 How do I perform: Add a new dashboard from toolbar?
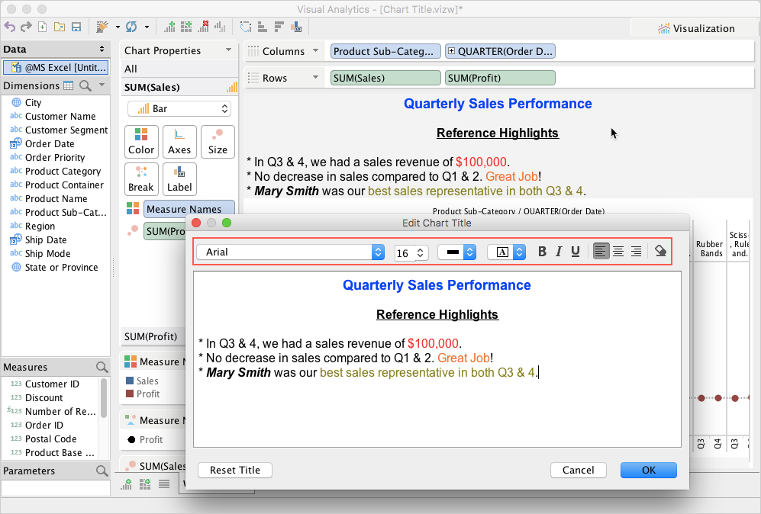click(186, 27)
